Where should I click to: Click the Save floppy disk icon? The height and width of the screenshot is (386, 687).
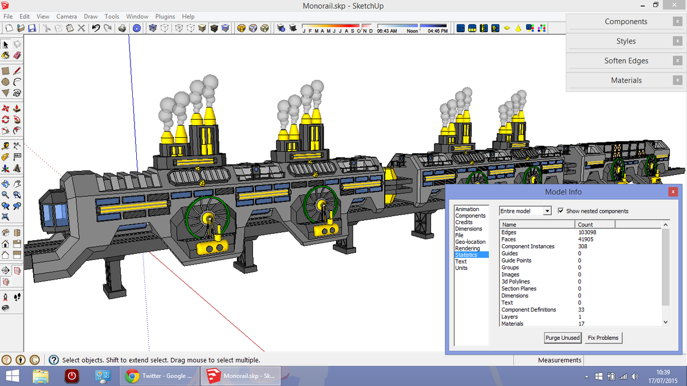tap(31, 28)
